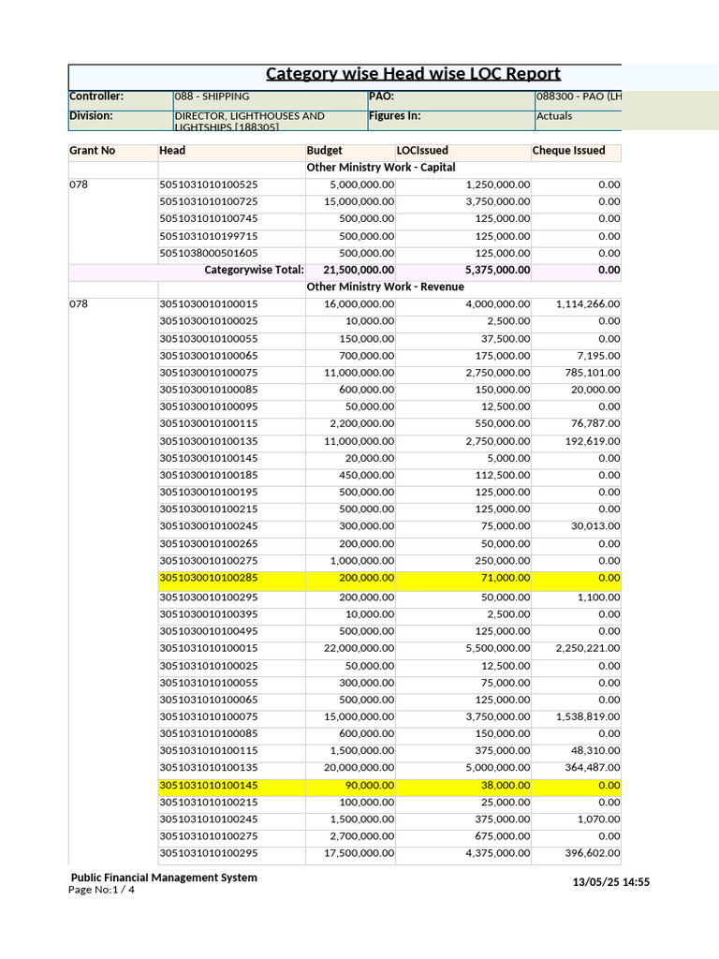Select cheque issued amount 785,101.00
Viewport: 719px width, 959px height.
[593, 373]
